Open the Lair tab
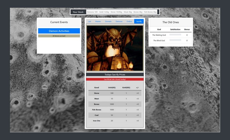 pyautogui.click(x=90, y=21)
